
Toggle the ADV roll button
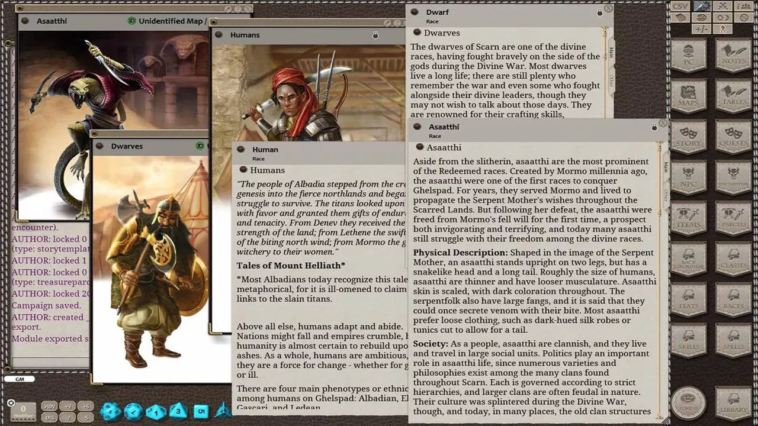pyautogui.click(x=50, y=406)
